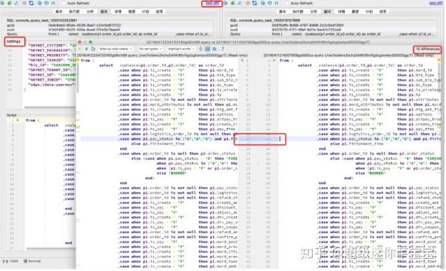Viewport: 446px width, 271px height.
Task: Go to next difference with the down arrow
Action: (x=86, y=49)
